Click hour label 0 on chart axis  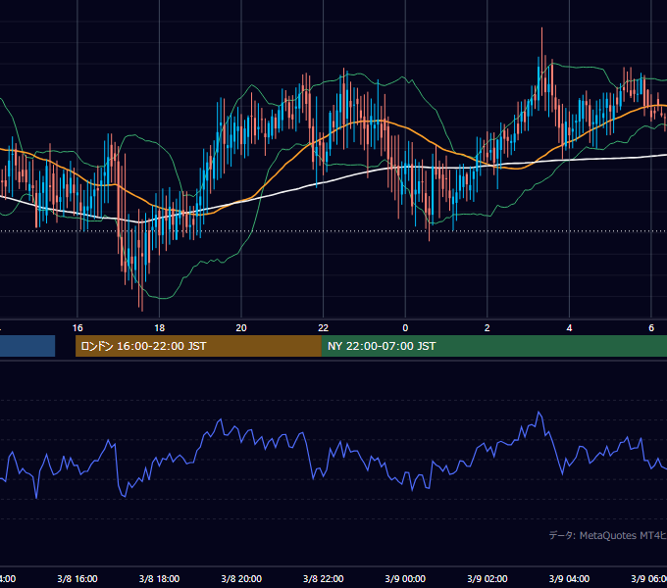click(x=405, y=328)
